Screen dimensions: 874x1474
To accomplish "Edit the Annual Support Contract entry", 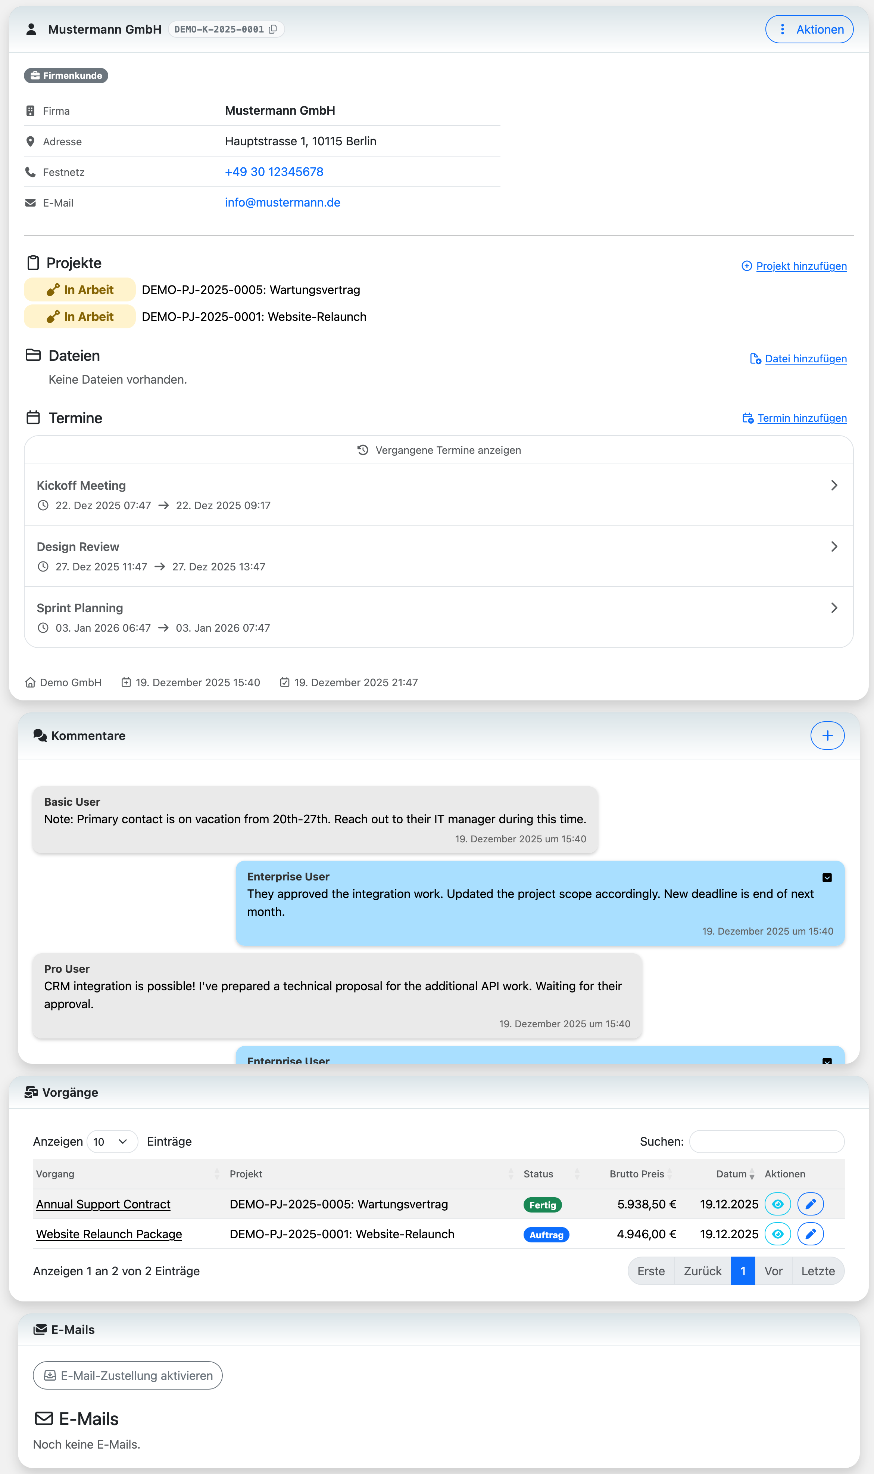I will click(x=810, y=1204).
